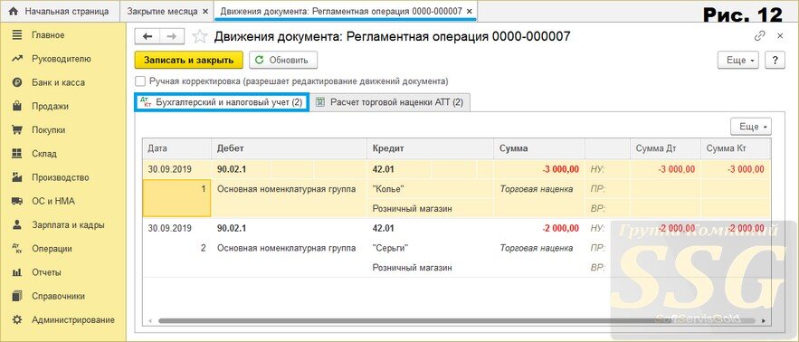Viewport: 799px width, 342px height.
Task: Click 42.01 credit account in first row
Action: (x=399, y=169)
